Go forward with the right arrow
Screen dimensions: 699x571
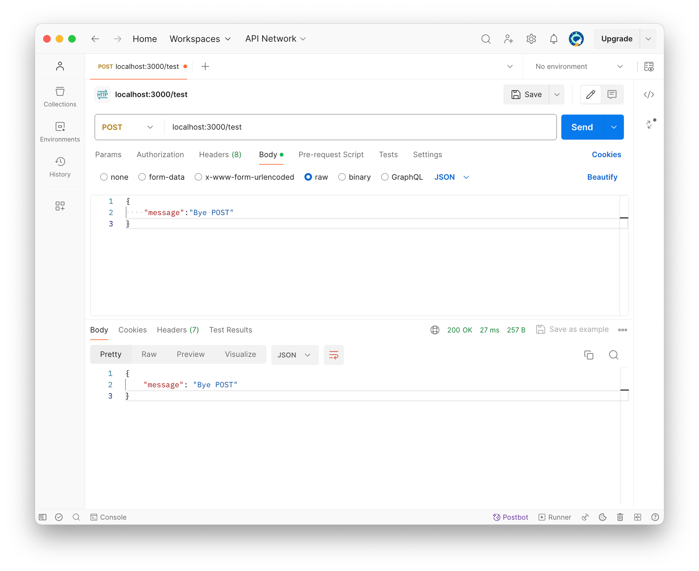coord(117,39)
